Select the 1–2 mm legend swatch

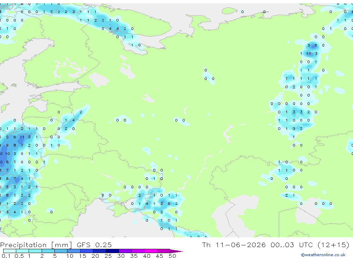pos(35,251)
